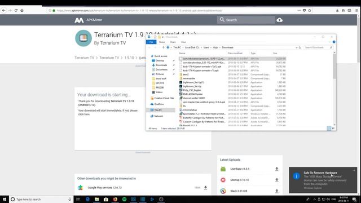Select Quick access in navigation pane
Image resolution: width=361 pixels, height=203 pixels.
point(160,56)
